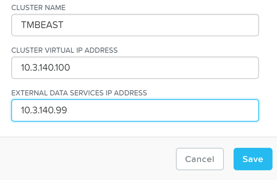Click the CLUSTER VIRTUAL IP ADDRESS label
Screen dimensions: 277x180
(64, 50)
